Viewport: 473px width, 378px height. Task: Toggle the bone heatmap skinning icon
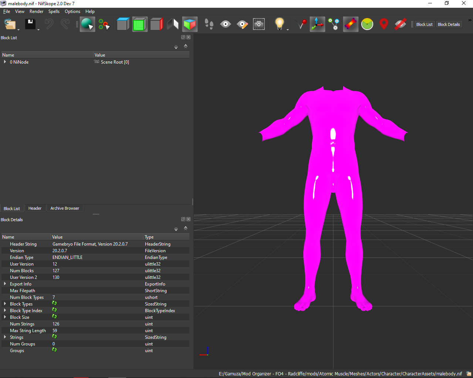click(x=351, y=24)
